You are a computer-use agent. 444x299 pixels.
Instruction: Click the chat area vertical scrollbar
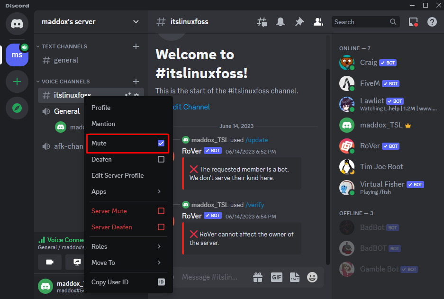pos(327,167)
